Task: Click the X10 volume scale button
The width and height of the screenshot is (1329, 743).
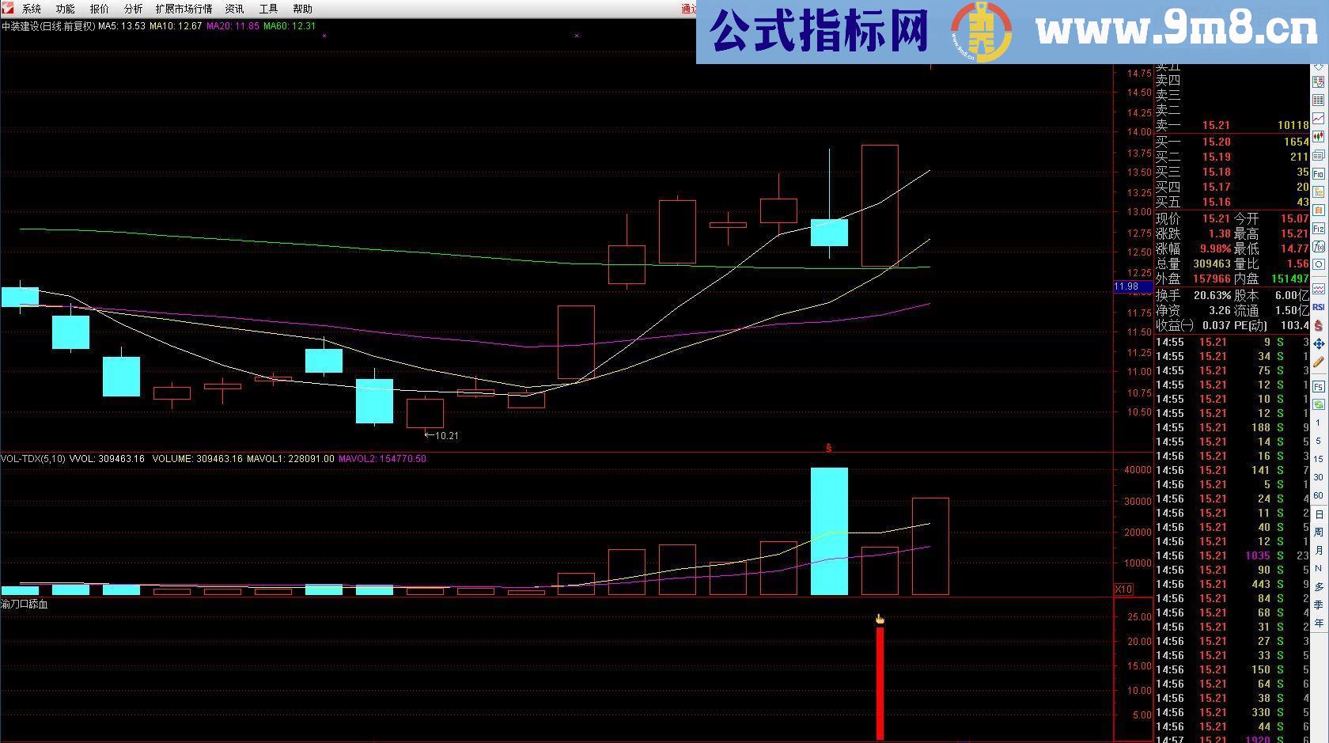Action: (1123, 589)
